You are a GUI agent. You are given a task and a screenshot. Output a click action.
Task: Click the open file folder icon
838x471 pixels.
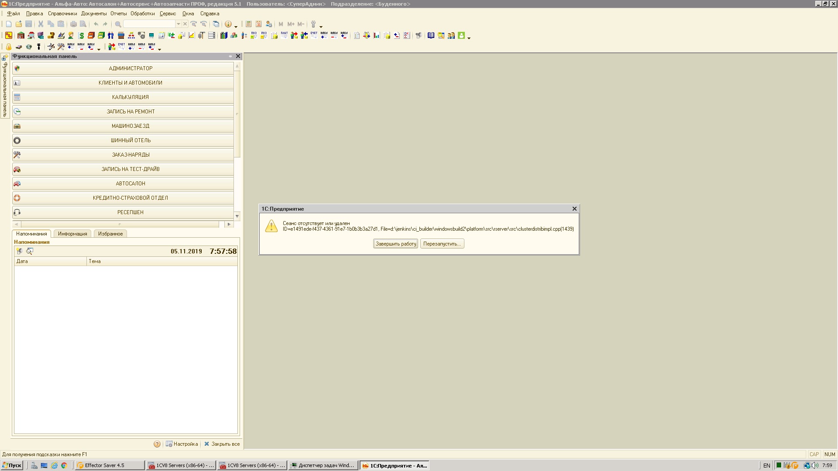(19, 24)
